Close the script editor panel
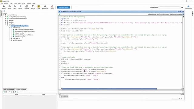Screen dimensions: 194x109 [183, 12]
